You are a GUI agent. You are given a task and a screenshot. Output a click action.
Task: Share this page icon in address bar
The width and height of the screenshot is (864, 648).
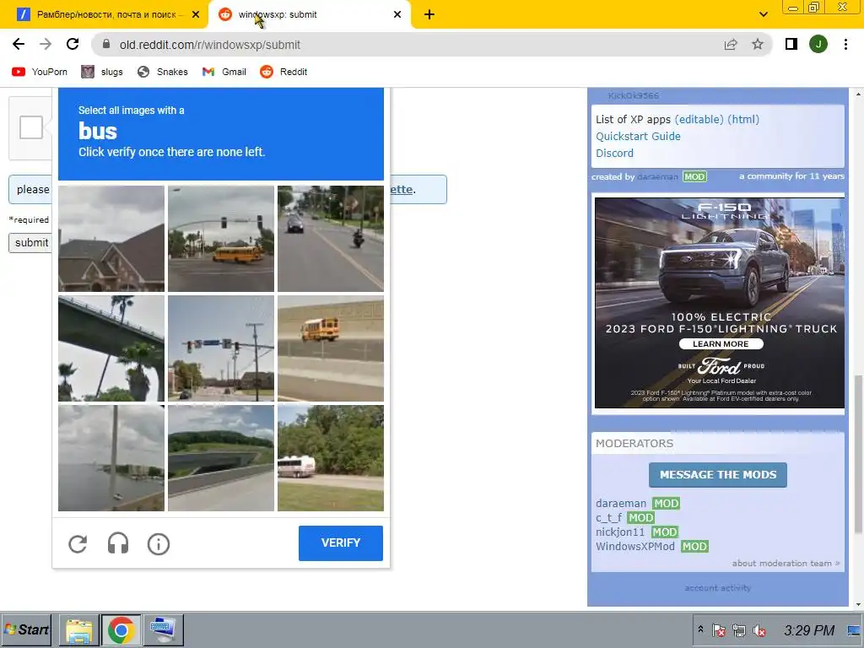tap(731, 44)
